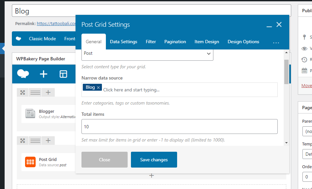The height and width of the screenshot is (189, 312).
Task: Click the calendar icon in the Publish panel
Action: click(304, 71)
